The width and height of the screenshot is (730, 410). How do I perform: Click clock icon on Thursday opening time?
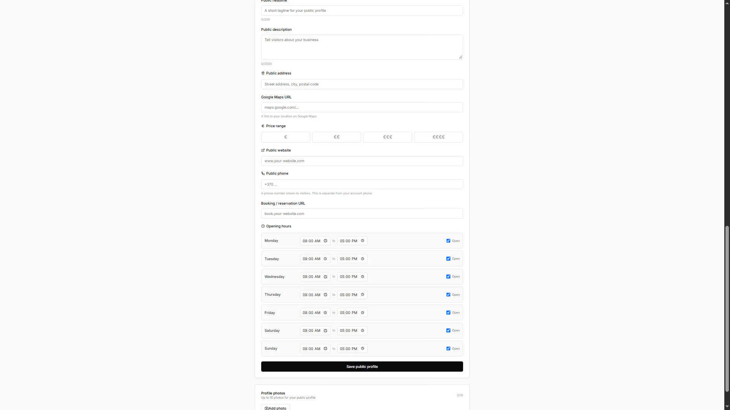pyautogui.click(x=325, y=295)
